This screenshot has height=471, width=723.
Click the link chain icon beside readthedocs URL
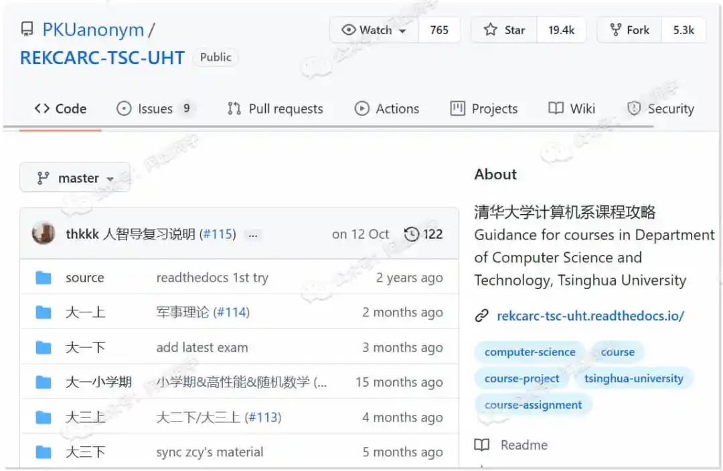click(482, 316)
